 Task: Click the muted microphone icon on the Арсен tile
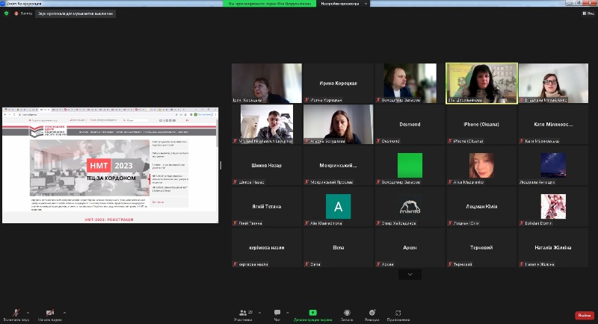pyautogui.click(x=379, y=264)
